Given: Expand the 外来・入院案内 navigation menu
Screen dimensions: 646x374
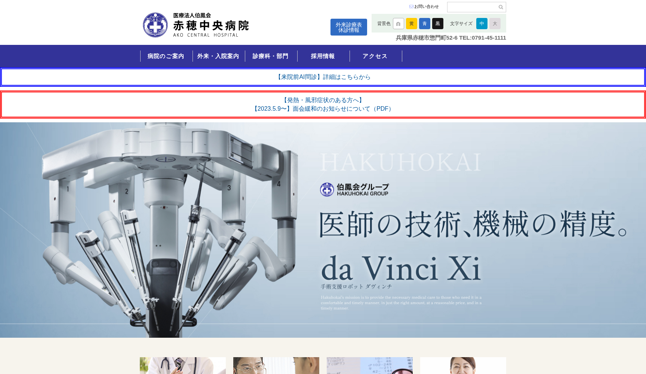Looking at the screenshot, I should coord(218,56).
